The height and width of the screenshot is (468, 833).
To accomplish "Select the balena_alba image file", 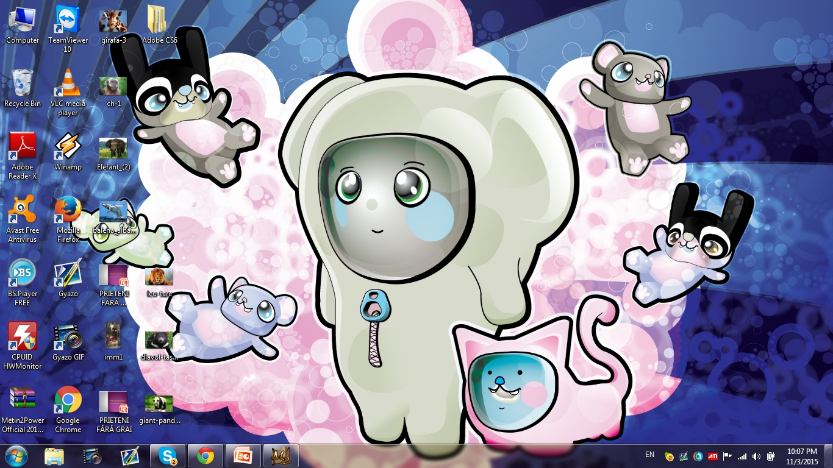I will [113, 218].
